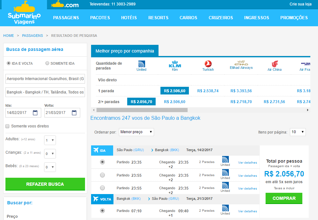This screenshot has width=318, height=220.
Task: Open the HOTÉIS menu
Action: pos(129,18)
